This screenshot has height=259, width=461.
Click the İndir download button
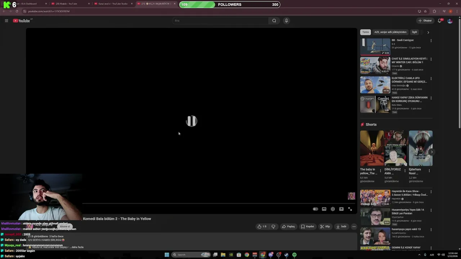tap(341, 227)
